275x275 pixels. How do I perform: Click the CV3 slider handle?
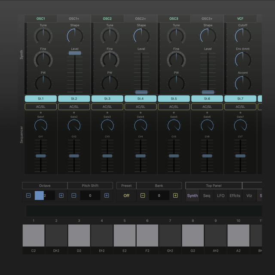click(107, 156)
